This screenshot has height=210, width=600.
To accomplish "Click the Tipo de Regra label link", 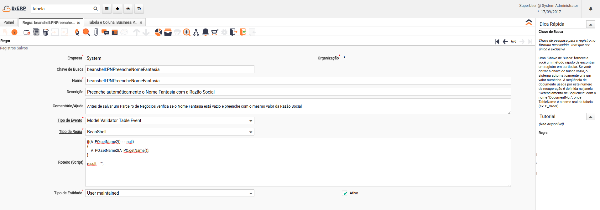I will tap(70, 132).
